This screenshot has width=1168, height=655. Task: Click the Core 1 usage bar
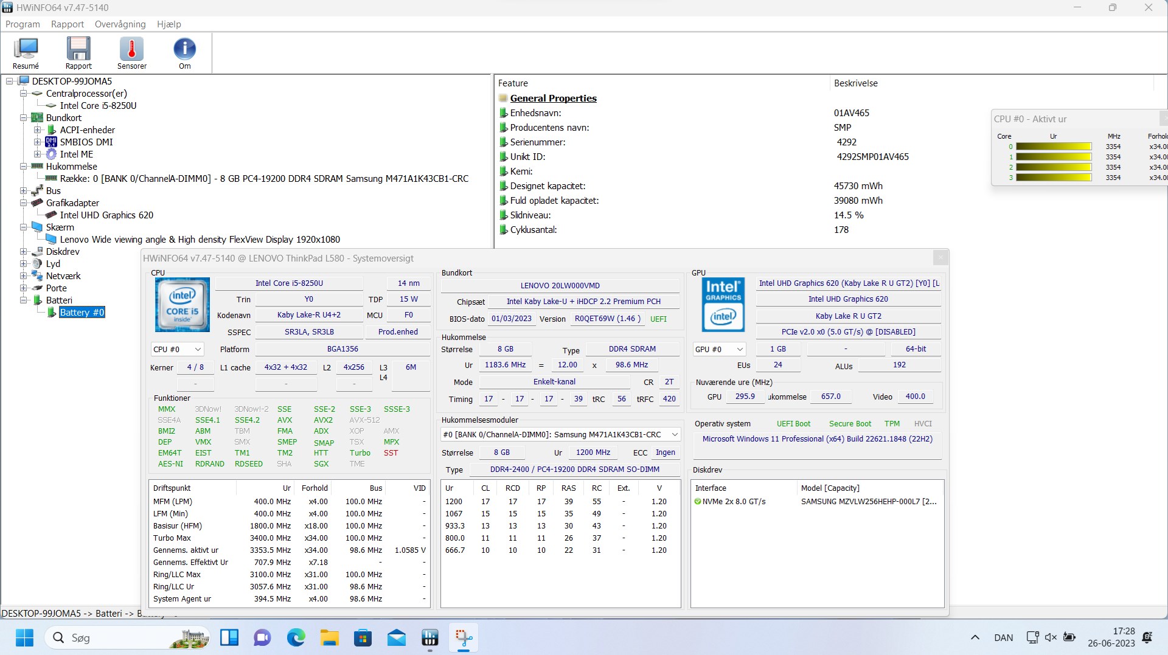click(1054, 157)
